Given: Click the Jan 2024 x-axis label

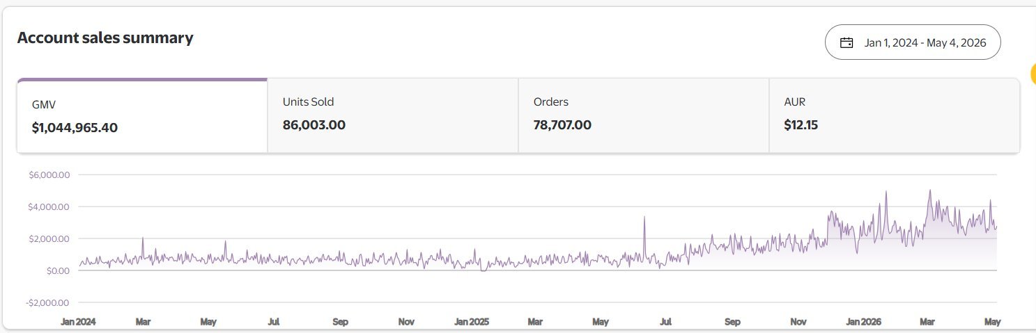Looking at the screenshot, I should [78, 322].
